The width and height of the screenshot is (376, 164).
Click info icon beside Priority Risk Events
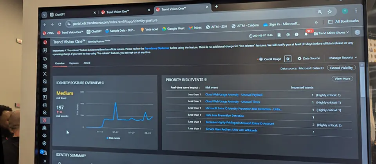[206, 80]
